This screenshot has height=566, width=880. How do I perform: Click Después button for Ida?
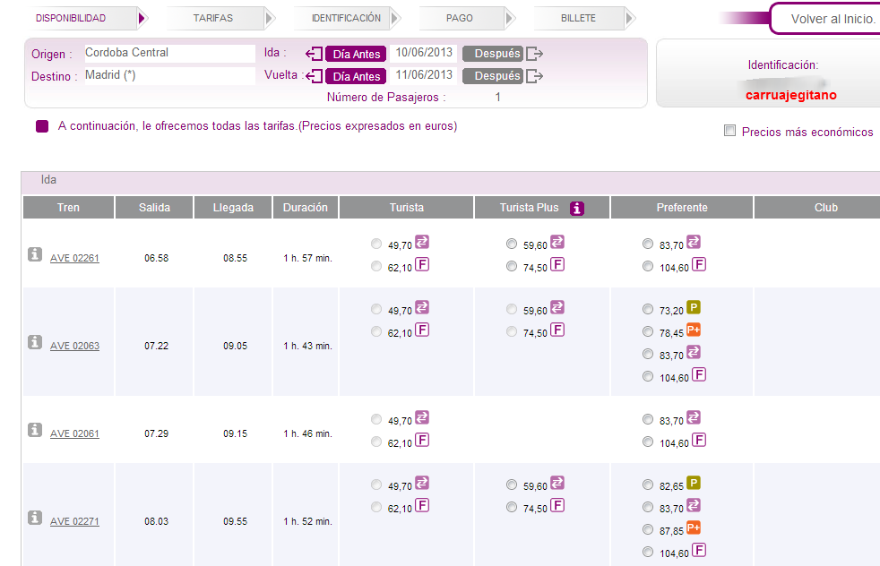click(493, 54)
